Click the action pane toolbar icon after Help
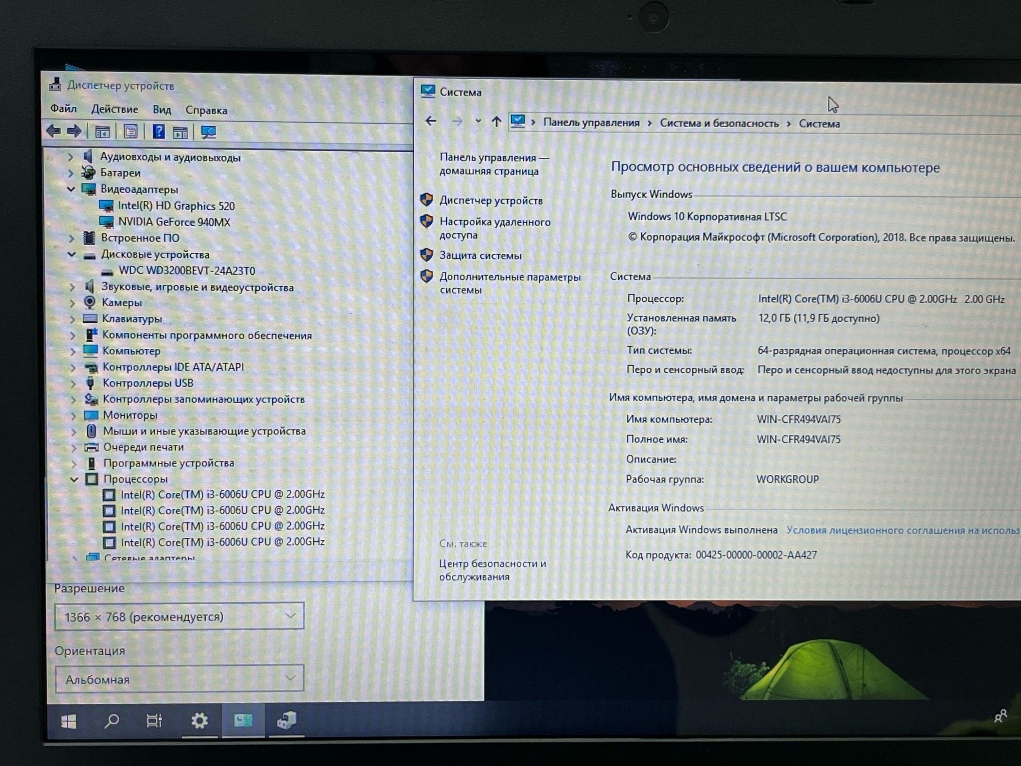 [180, 133]
